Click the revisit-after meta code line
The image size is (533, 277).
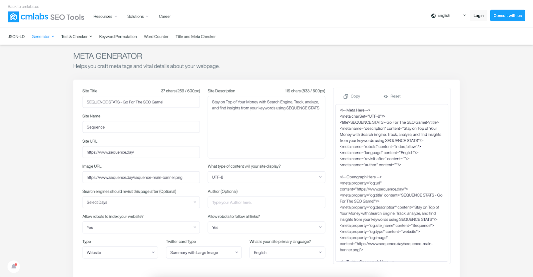coord(374,159)
